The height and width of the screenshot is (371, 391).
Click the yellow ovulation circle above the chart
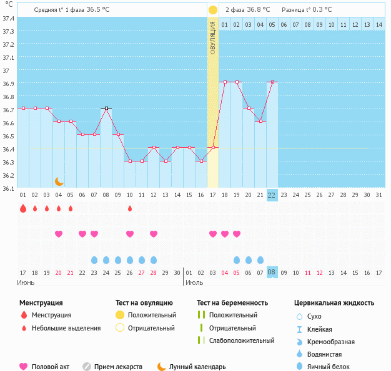click(x=213, y=10)
